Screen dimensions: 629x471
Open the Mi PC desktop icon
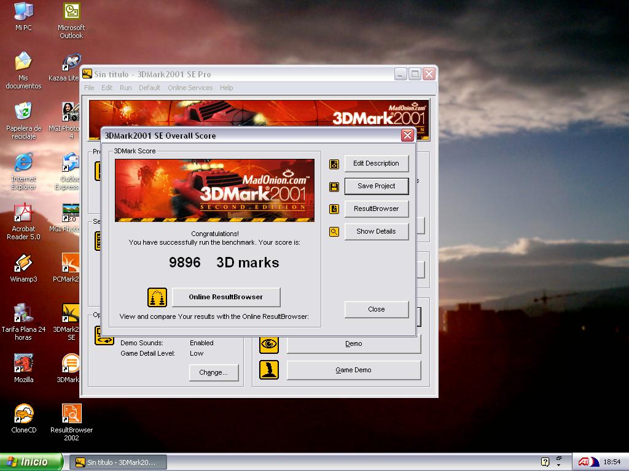click(x=23, y=16)
